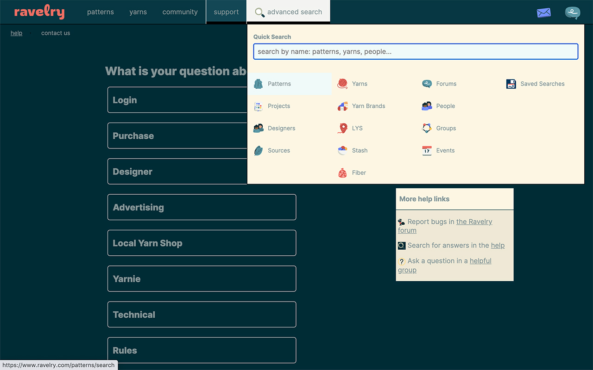This screenshot has height=370, width=593.
Task: Click the contact us breadcrumb
Action: (x=56, y=33)
